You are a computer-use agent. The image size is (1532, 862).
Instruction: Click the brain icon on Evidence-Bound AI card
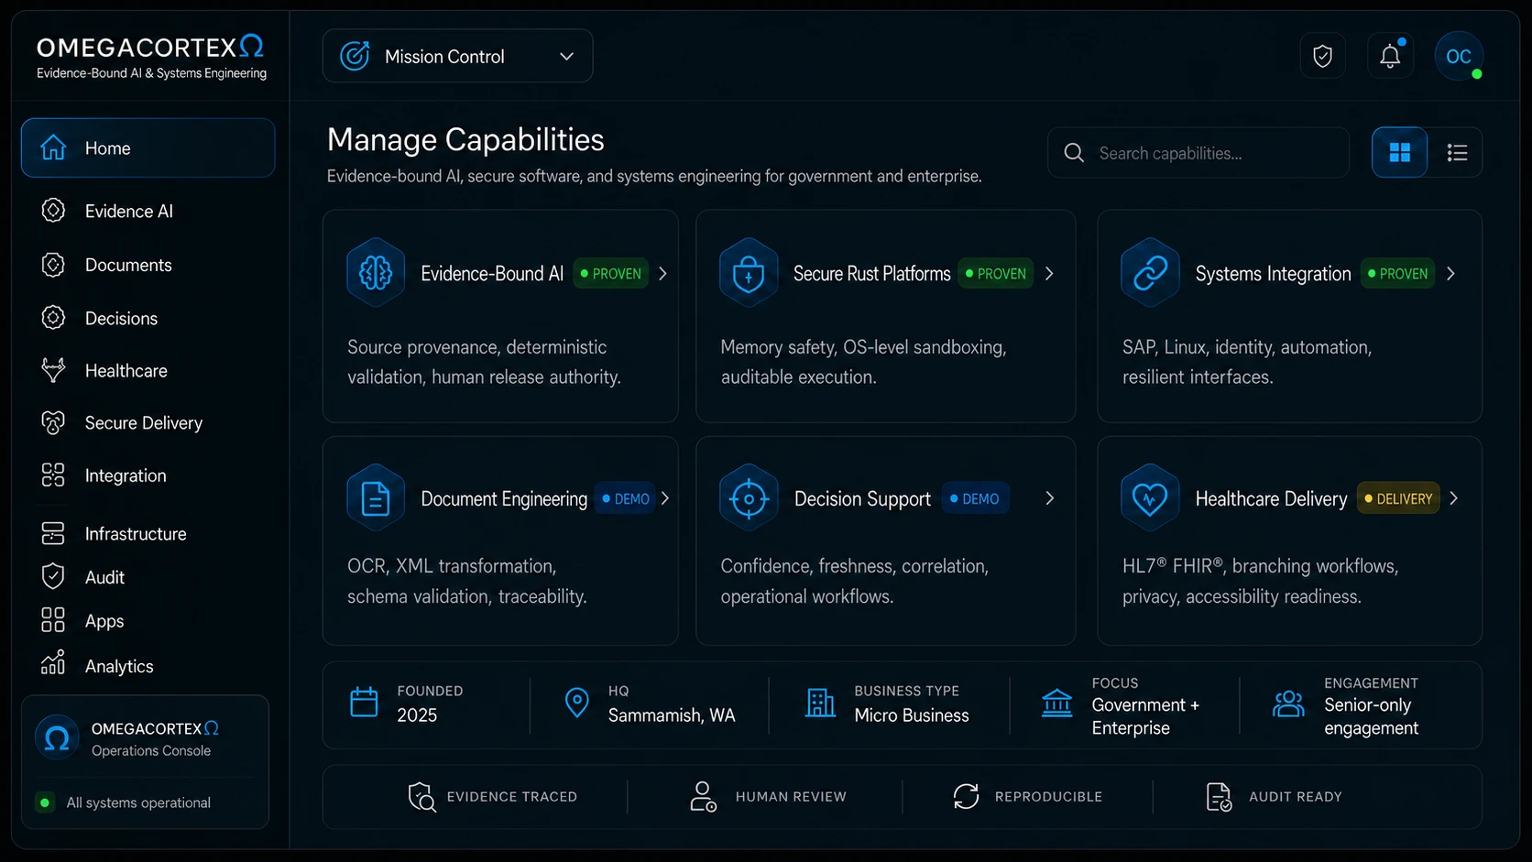pos(376,273)
